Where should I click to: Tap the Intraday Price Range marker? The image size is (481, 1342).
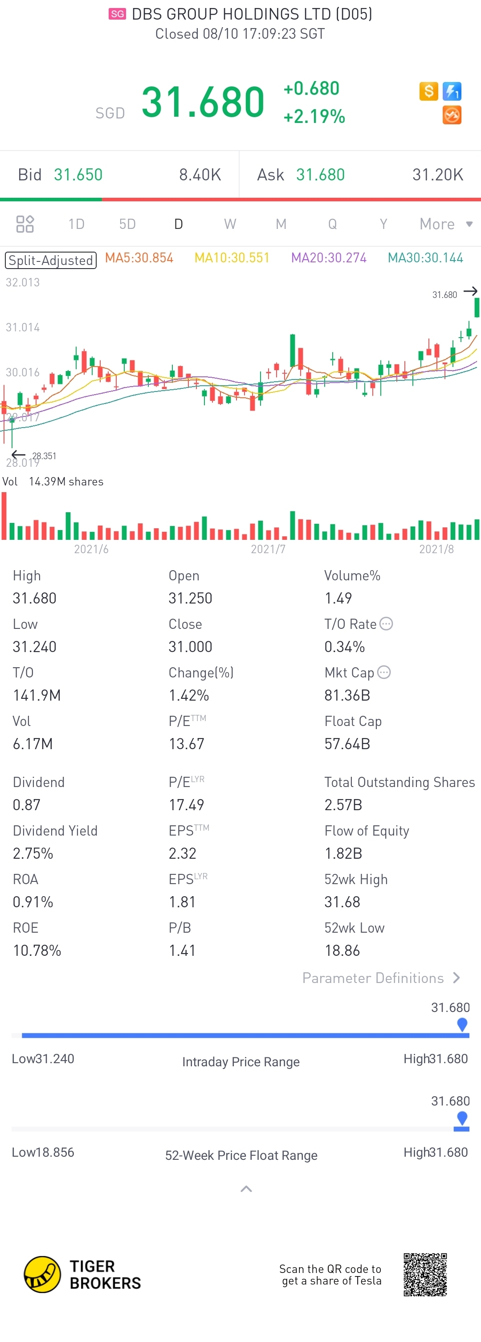click(462, 1024)
